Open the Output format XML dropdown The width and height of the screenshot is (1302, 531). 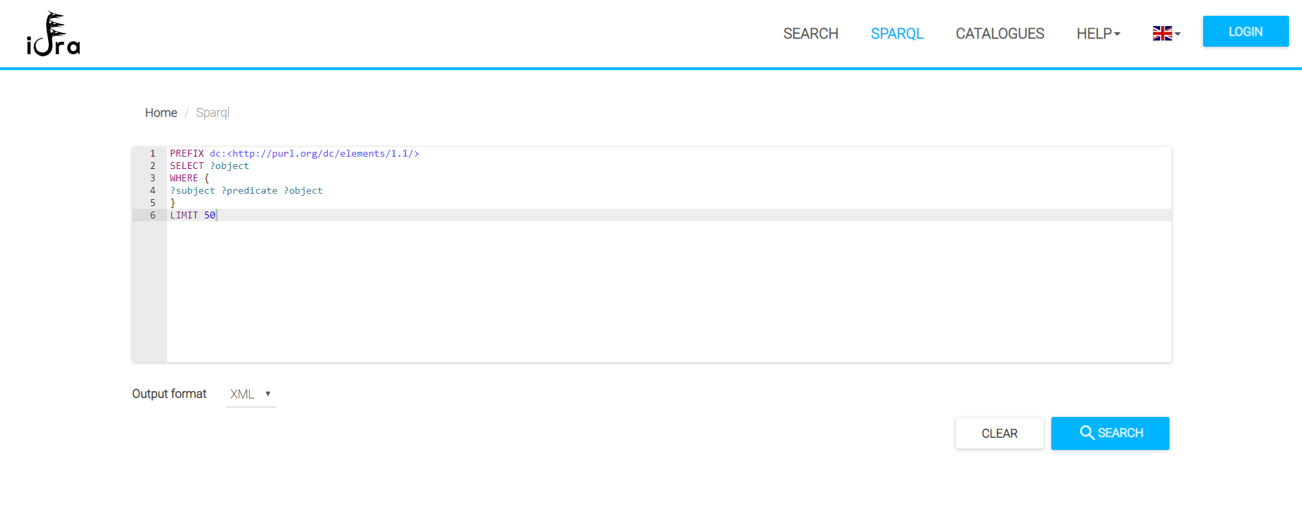(x=251, y=394)
